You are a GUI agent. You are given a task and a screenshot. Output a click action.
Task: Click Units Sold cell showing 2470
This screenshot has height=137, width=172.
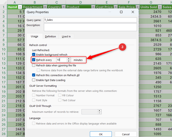[151, 12]
